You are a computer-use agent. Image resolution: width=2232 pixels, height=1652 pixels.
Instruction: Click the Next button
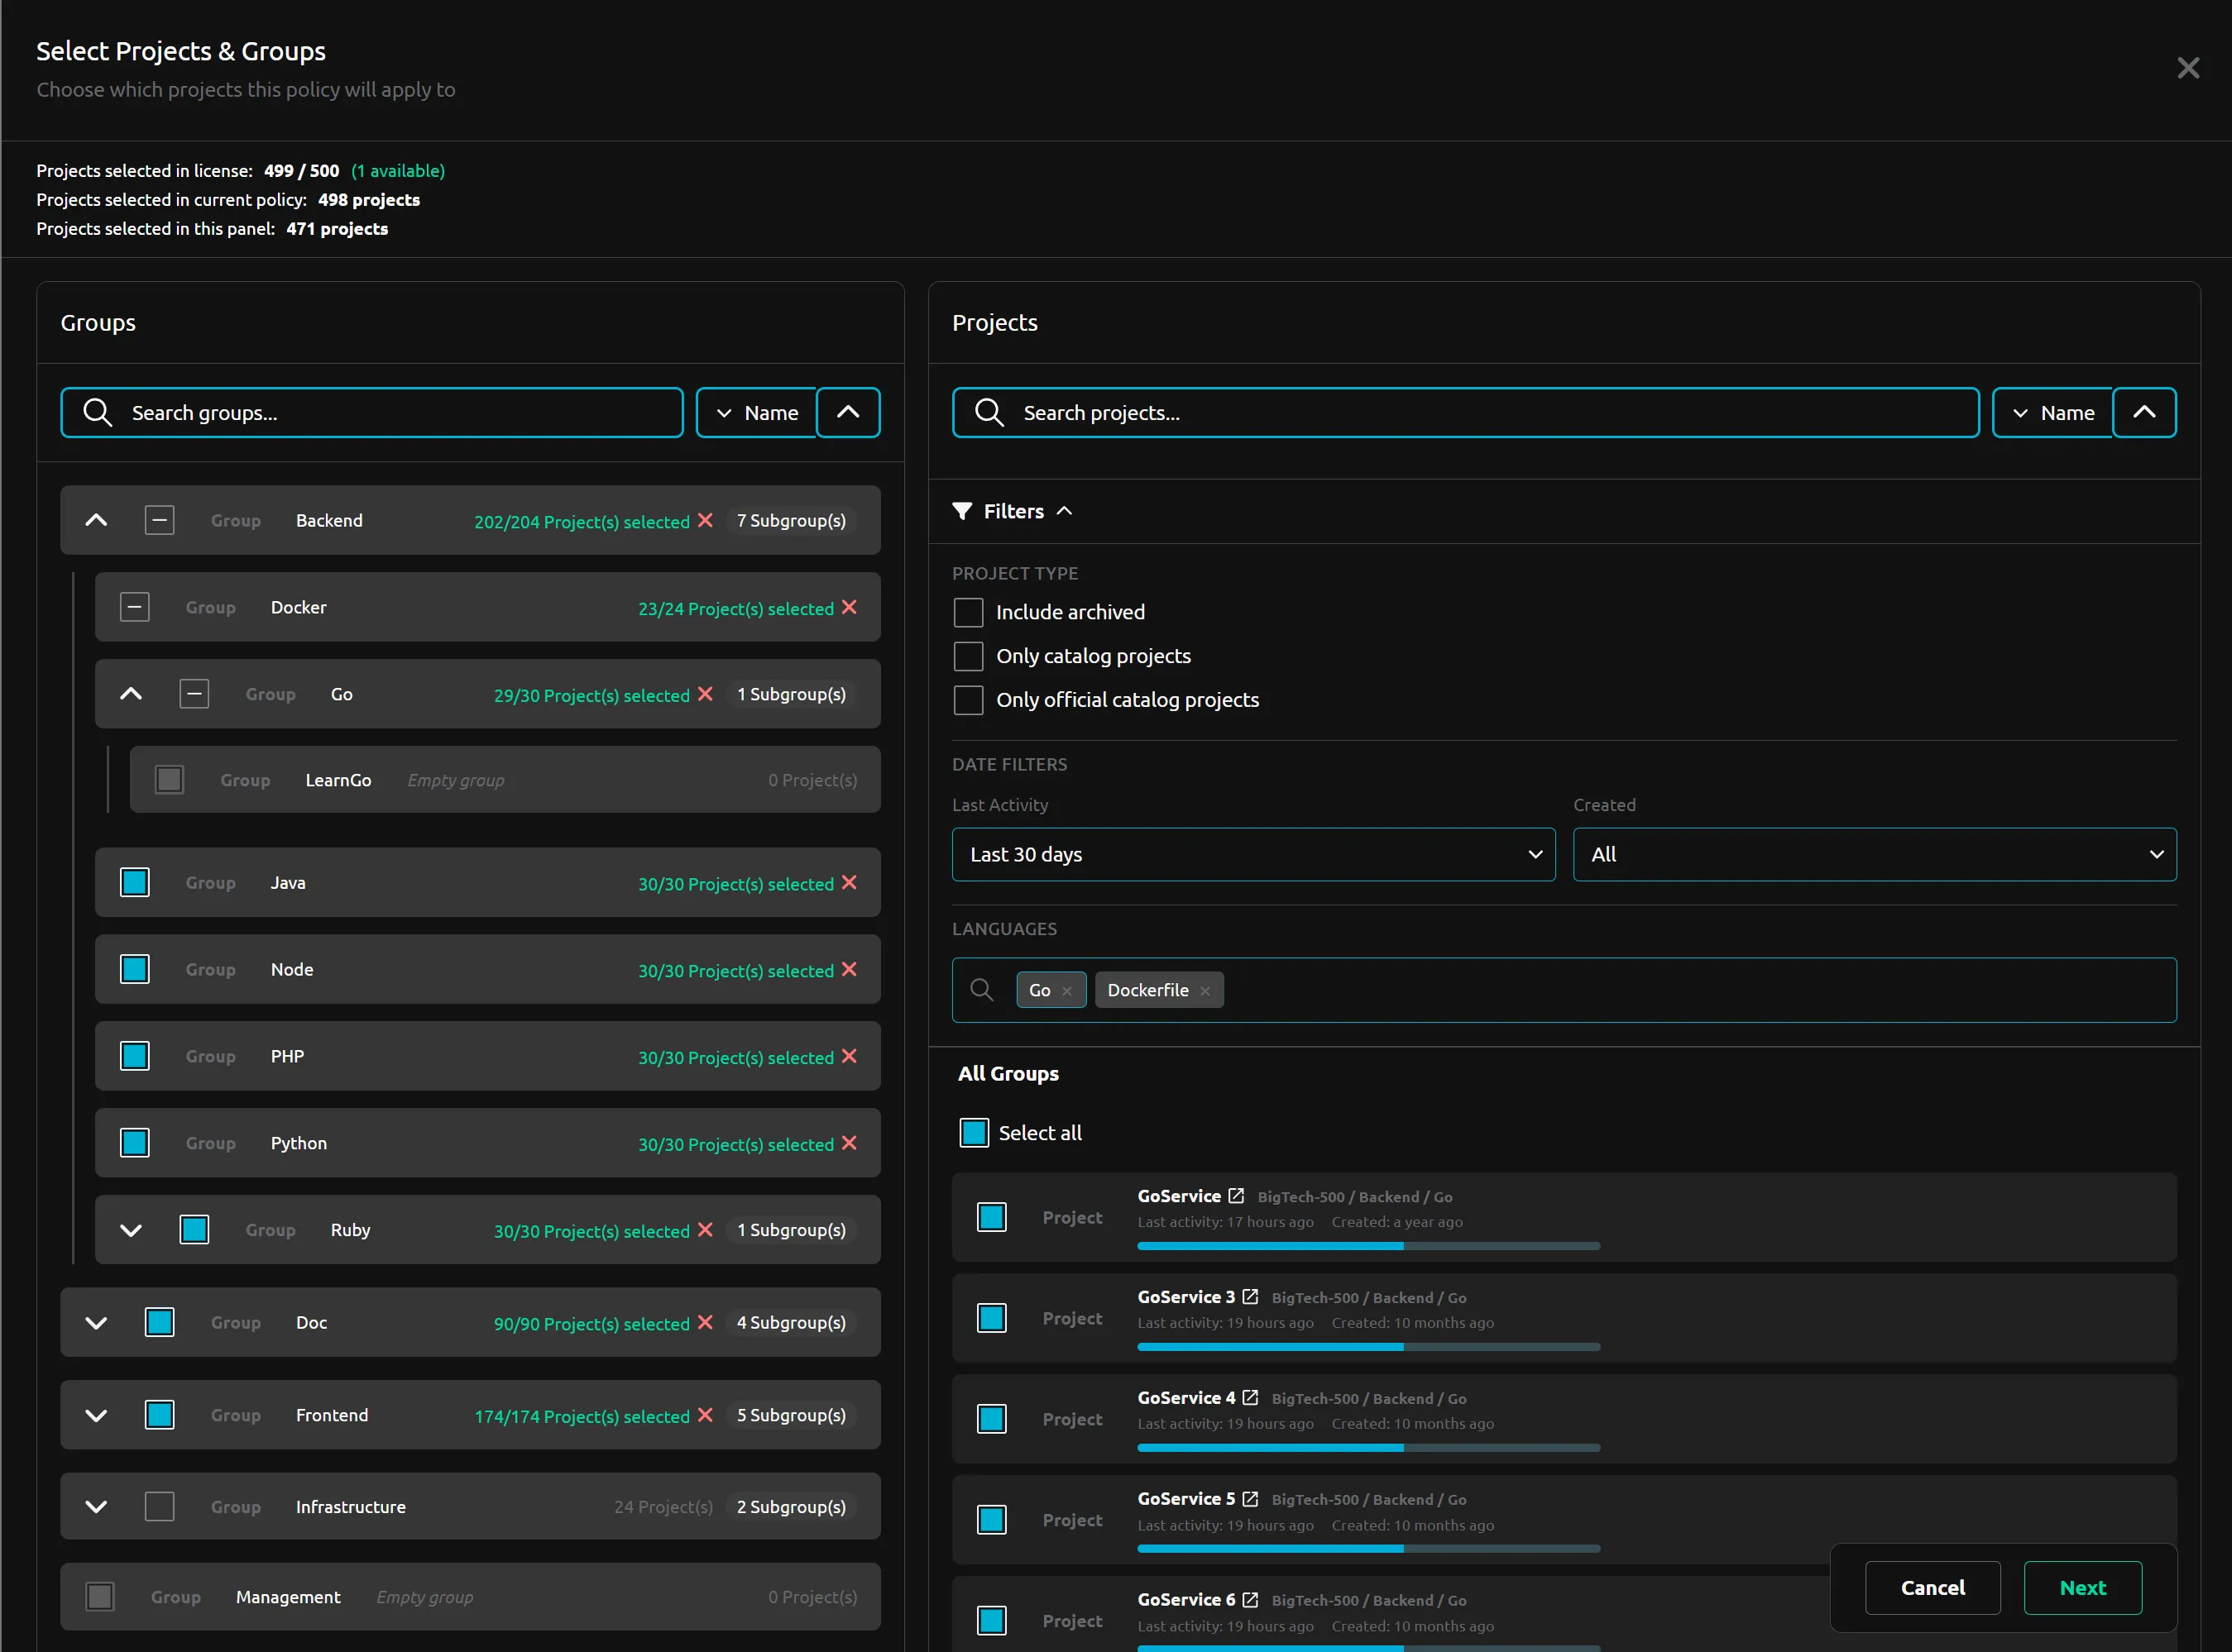click(x=2082, y=1588)
